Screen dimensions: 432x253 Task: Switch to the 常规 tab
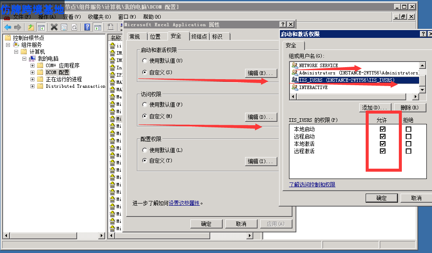[x=135, y=37]
